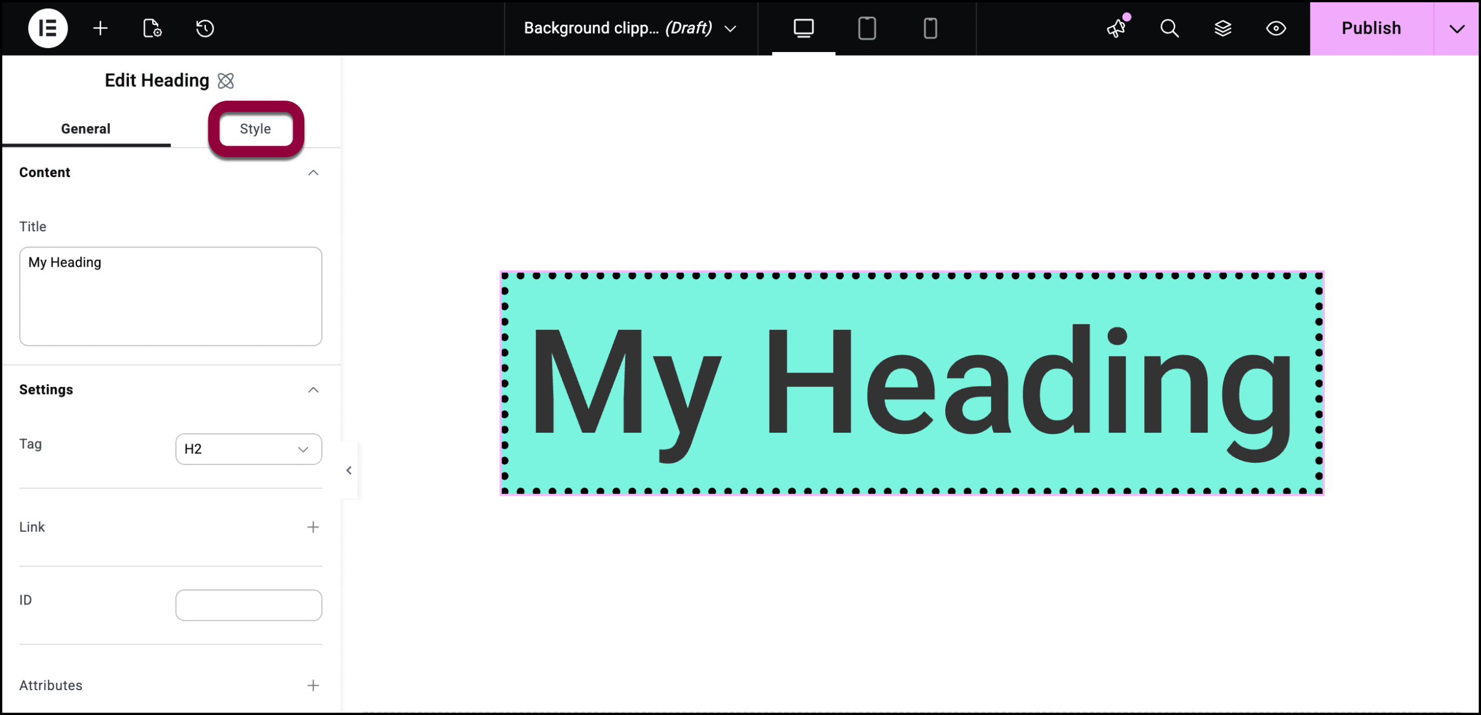Open the page settings document icon

coord(152,28)
